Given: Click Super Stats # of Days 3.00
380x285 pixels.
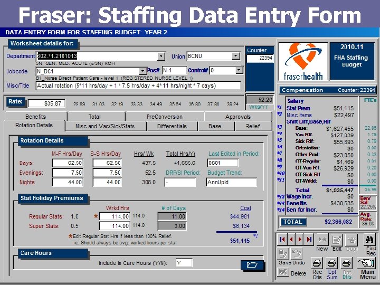Looking at the screenshot, I should (x=172, y=226).
